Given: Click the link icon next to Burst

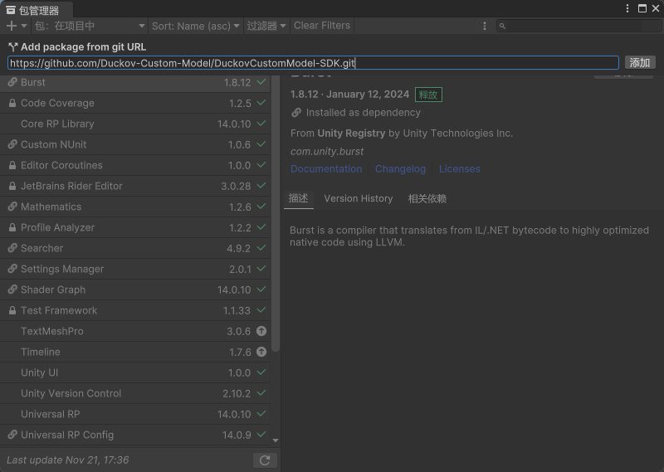Looking at the screenshot, I should point(12,82).
